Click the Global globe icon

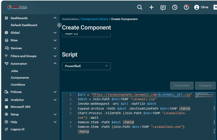[x=6, y=33]
